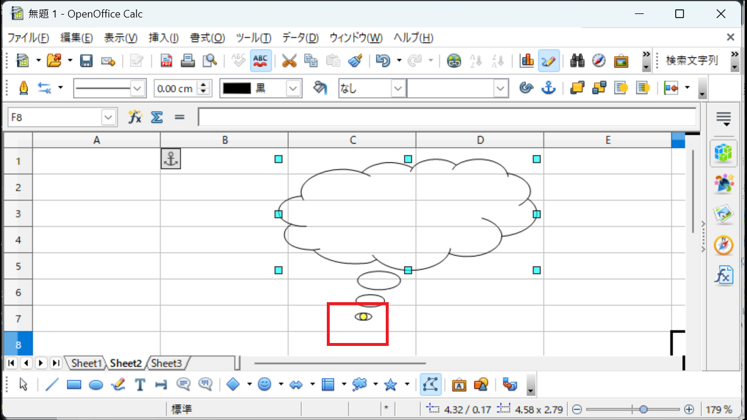The height and width of the screenshot is (420, 747).
Task: Expand Basic Shapes diamond dropdown arrow
Action: point(249,384)
